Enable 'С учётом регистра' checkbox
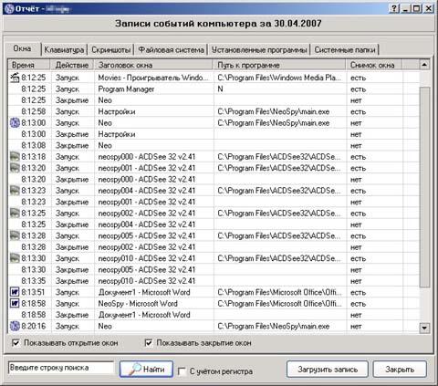 click(182, 371)
